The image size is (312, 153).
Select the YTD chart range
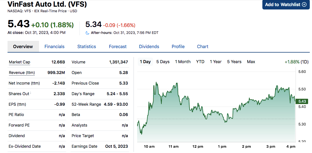pos(200,62)
